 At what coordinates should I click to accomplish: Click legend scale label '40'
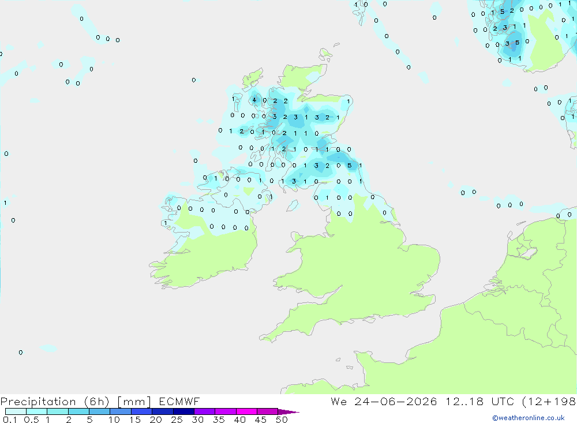coord(239,420)
